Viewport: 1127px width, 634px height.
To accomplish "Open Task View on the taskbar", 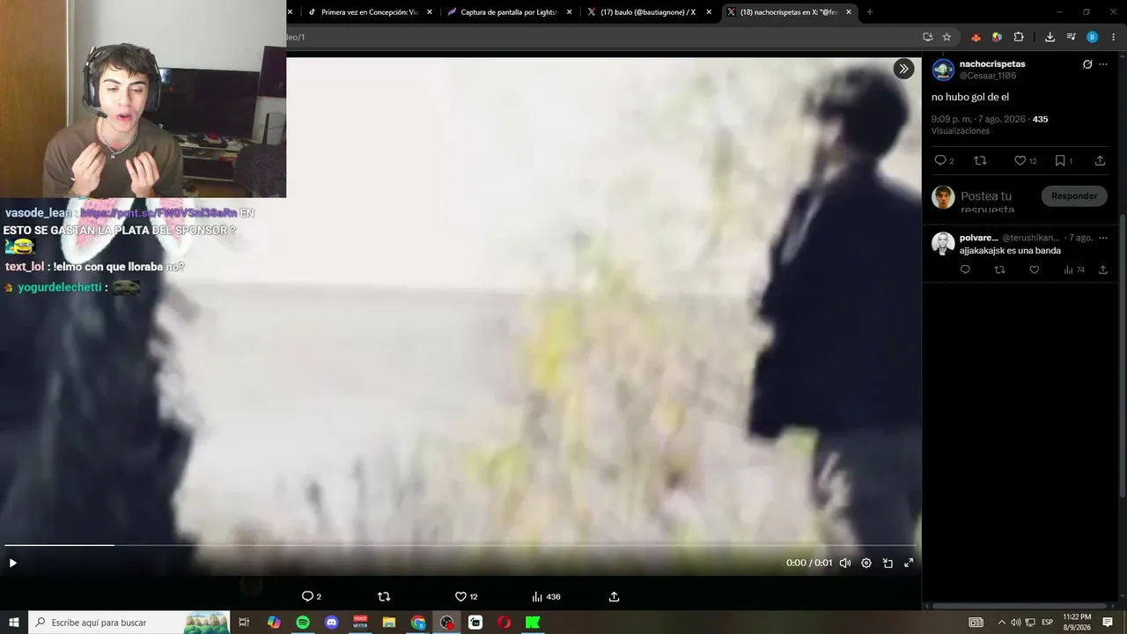I will (x=245, y=623).
